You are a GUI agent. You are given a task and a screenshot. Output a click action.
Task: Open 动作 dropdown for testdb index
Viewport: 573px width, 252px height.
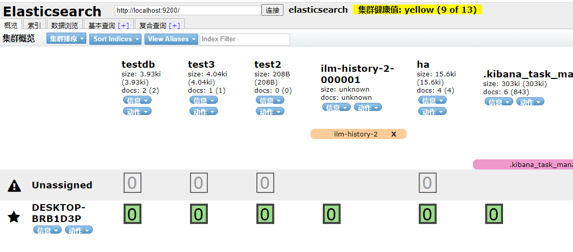(137, 111)
